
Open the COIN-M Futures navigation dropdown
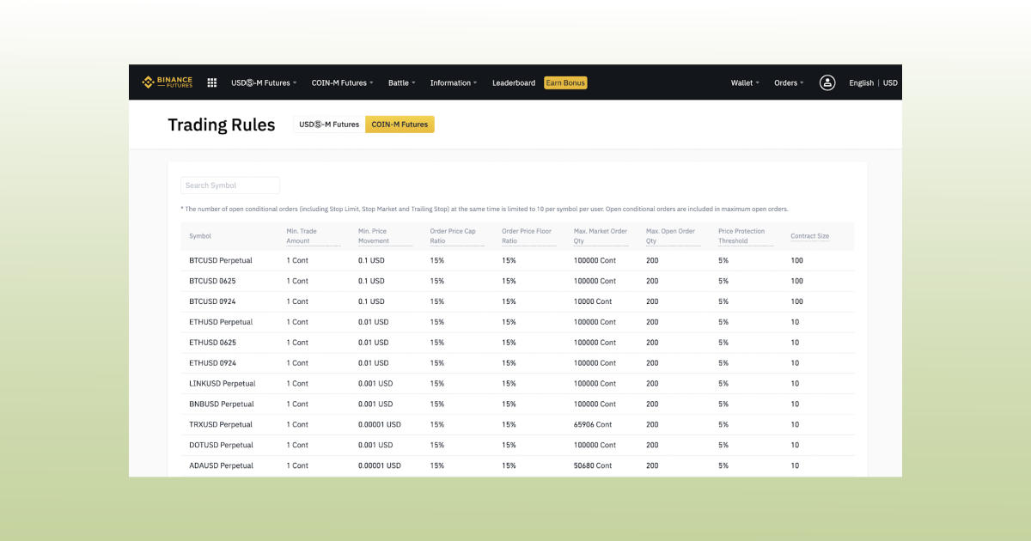point(341,82)
